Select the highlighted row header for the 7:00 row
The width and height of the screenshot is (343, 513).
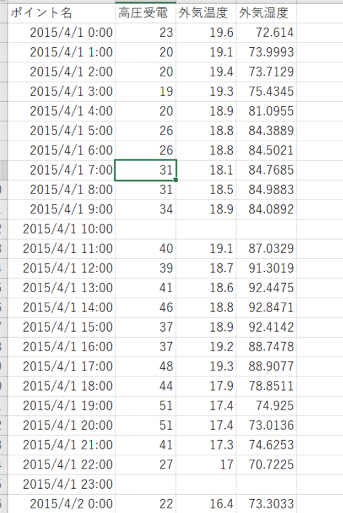point(4,170)
